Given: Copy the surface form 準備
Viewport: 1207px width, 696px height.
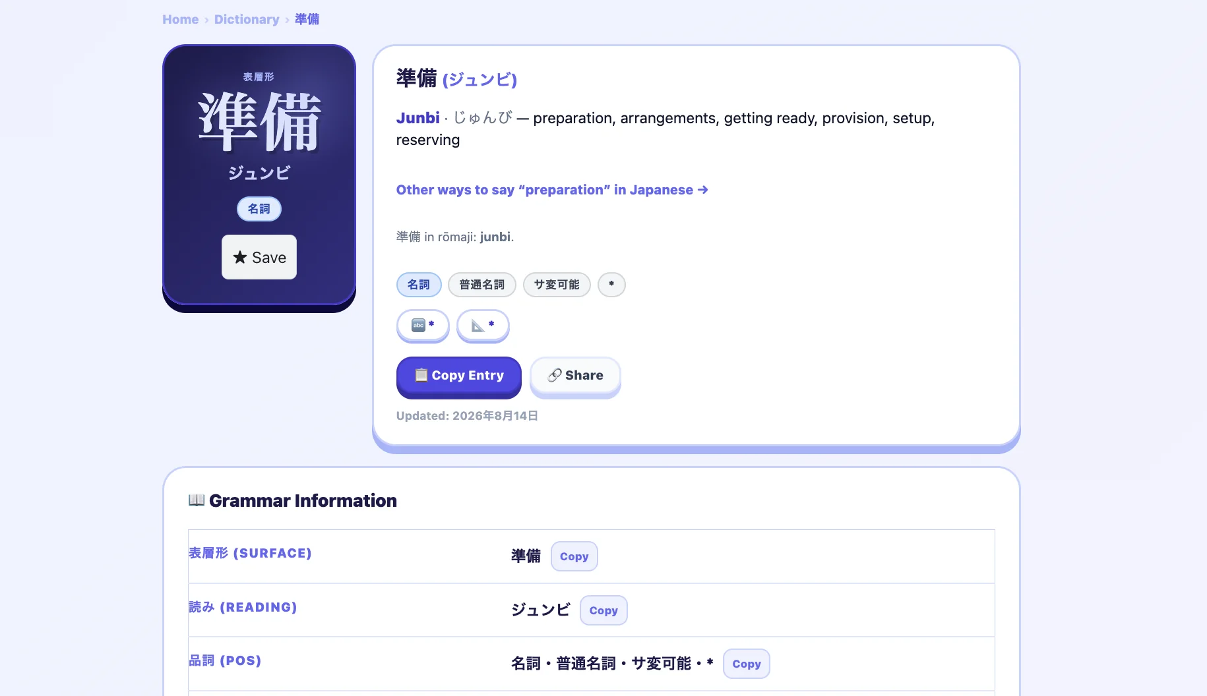Looking at the screenshot, I should 574,556.
